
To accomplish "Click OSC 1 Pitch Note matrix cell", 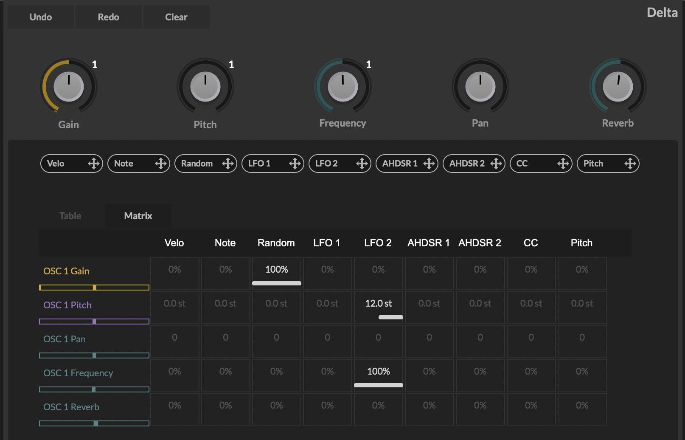I will pos(226,307).
